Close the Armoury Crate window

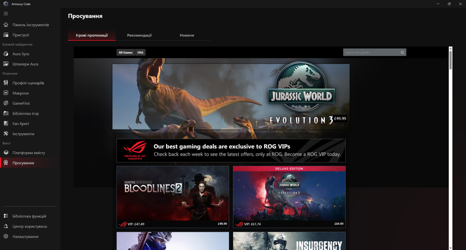point(460,4)
